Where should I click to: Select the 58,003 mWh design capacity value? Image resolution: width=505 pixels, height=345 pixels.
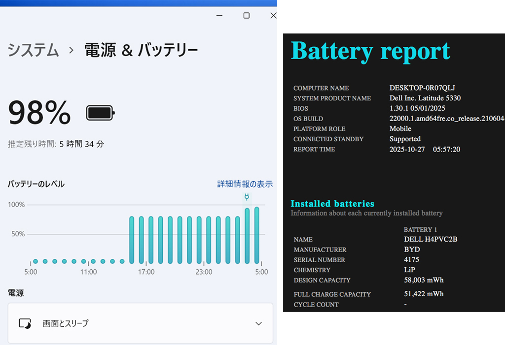click(x=424, y=280)
